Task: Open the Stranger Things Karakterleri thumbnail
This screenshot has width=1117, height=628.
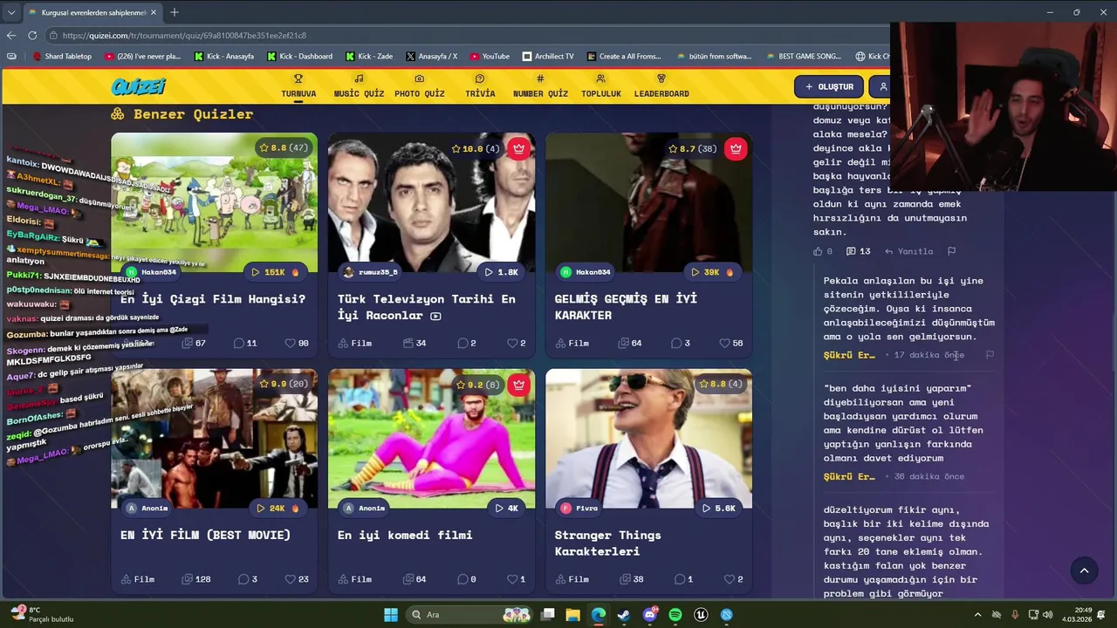Action: 648,439
